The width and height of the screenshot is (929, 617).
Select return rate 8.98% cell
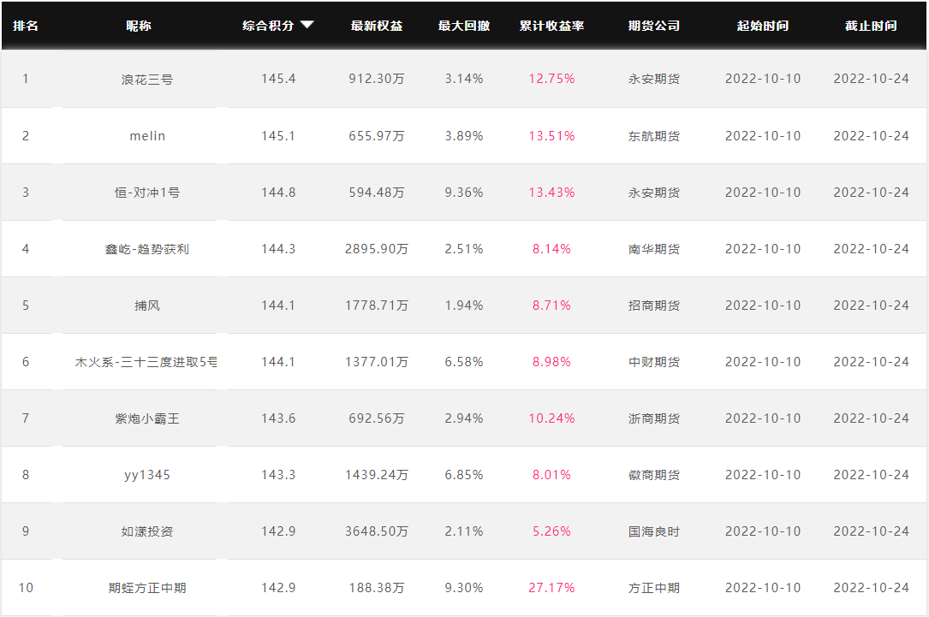[551, 362]
